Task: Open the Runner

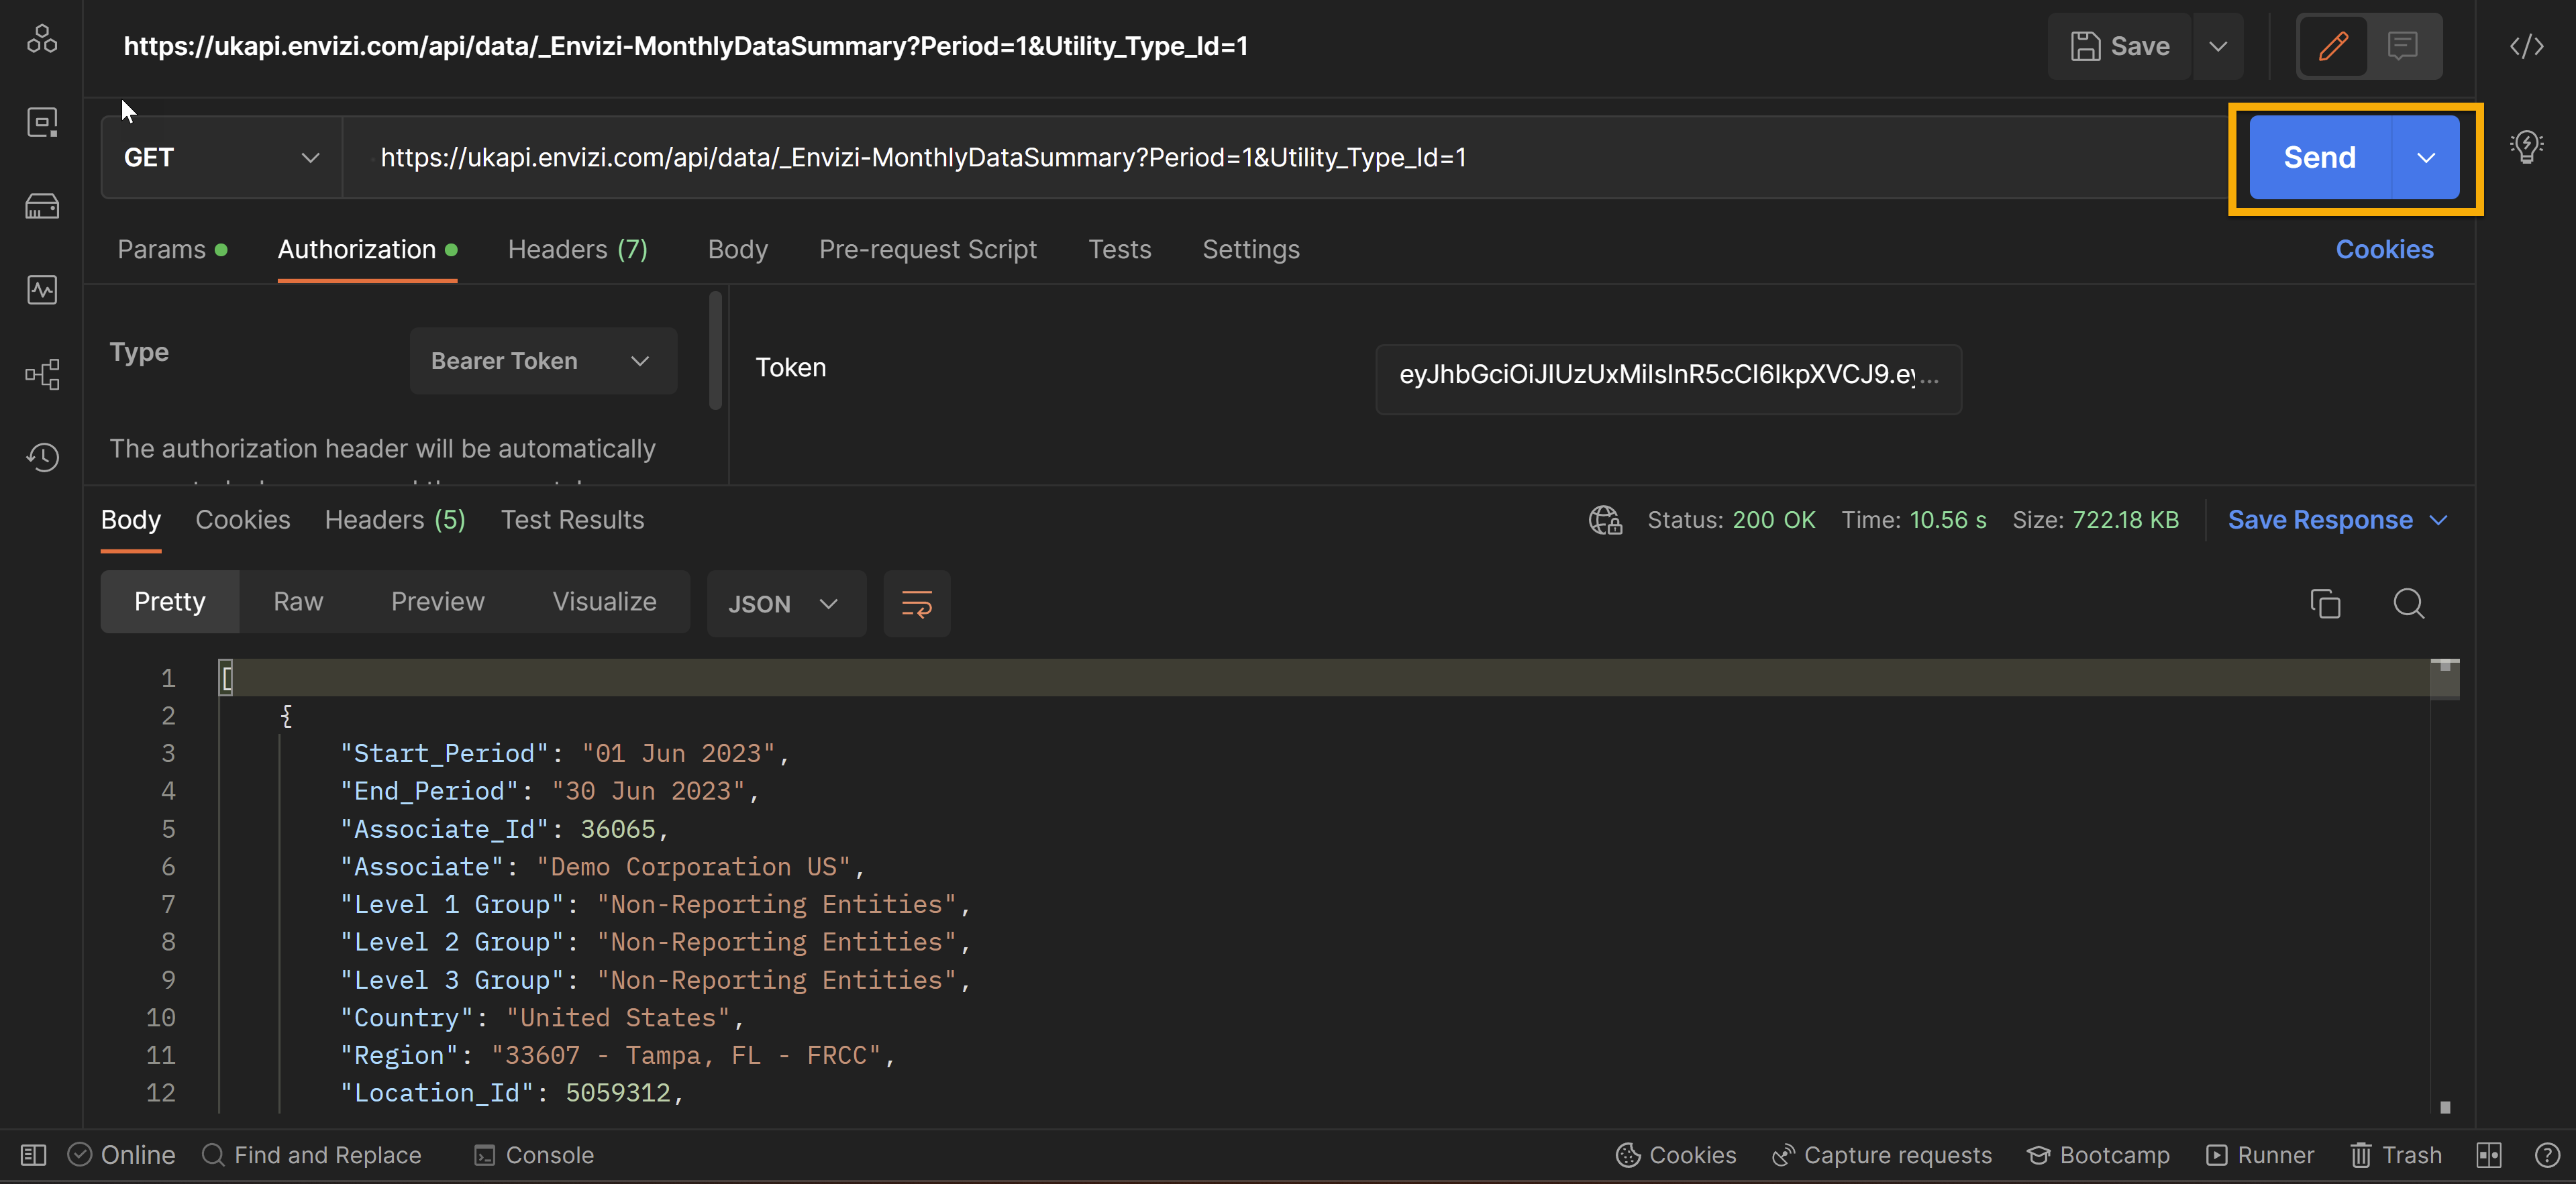Action: (2260, 1155)
